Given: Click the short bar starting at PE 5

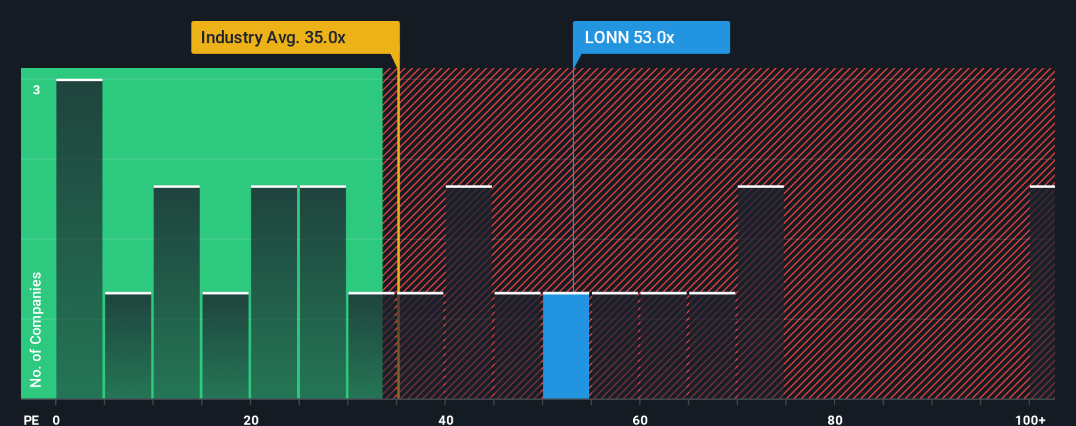Looking at the screenshot, I should tap(128, 345).
